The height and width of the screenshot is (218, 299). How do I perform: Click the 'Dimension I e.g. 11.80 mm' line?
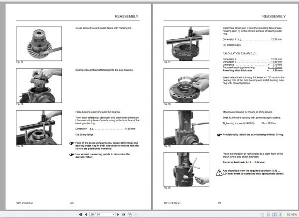tap(105, 129)
